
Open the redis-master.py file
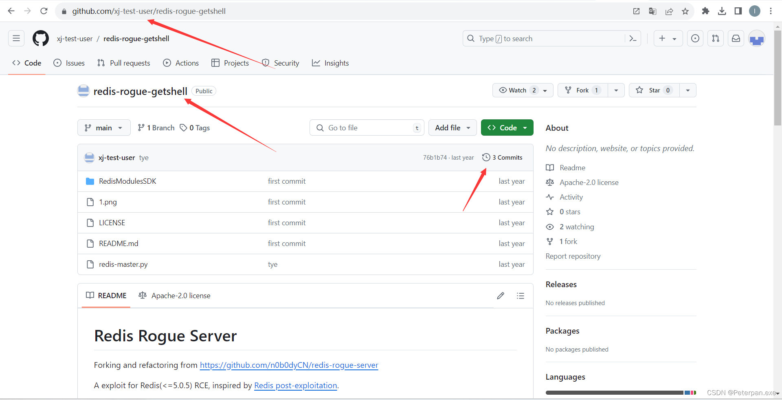(123, 264)
